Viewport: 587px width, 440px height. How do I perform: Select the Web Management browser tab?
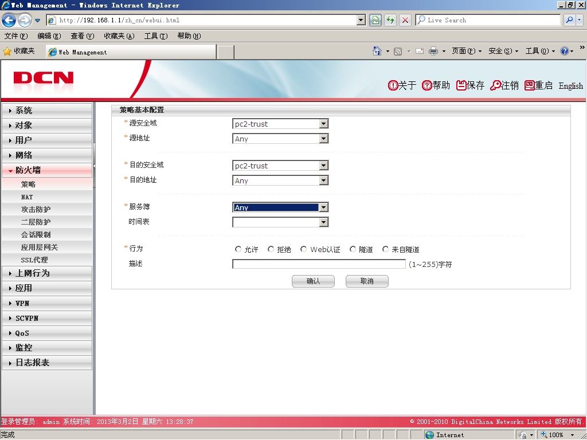131,52
